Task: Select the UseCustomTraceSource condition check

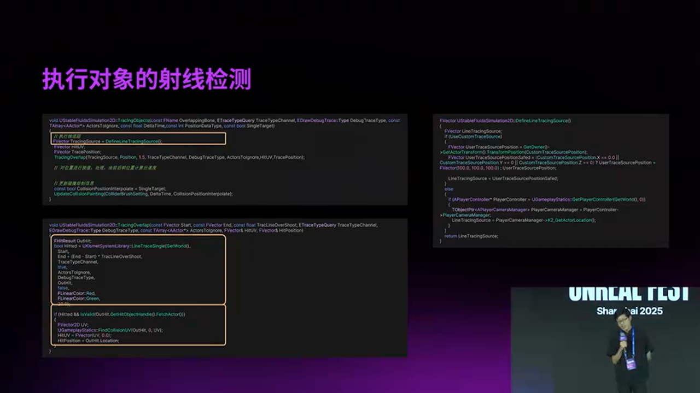Action: click(472, 136)
